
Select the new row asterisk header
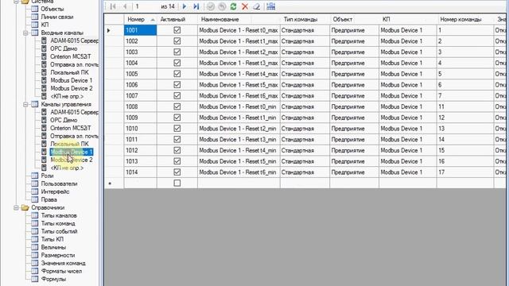114,184
